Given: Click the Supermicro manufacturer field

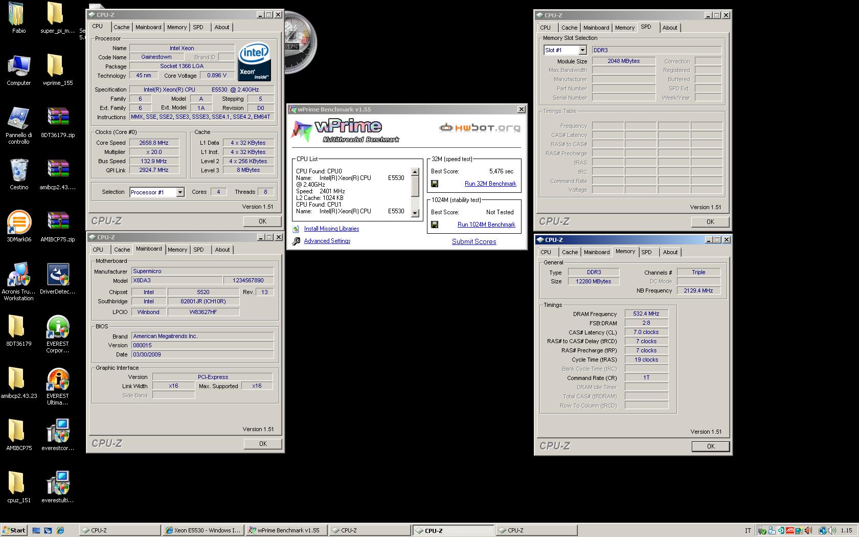Looking at the screenshot, I should (x=202, y=271).
